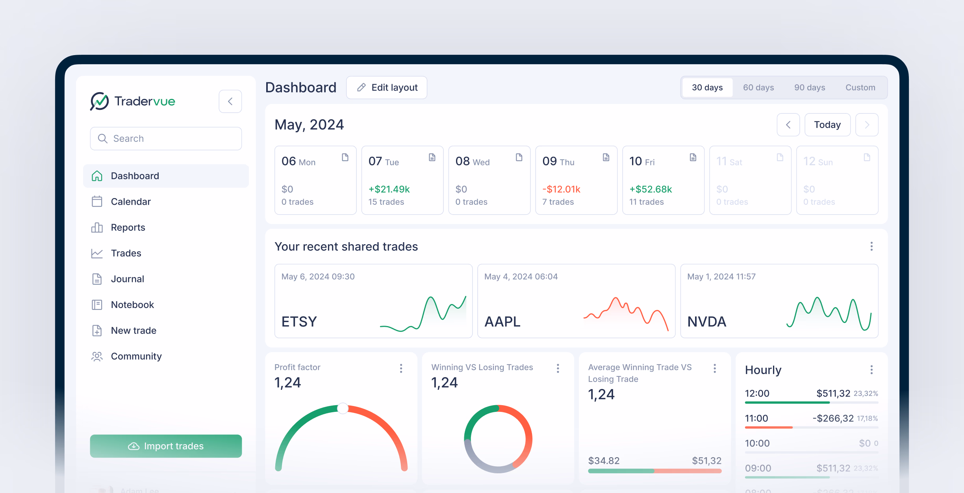Click the Calendar icon in sidebar
964x493 pixels.
[97, 202]
